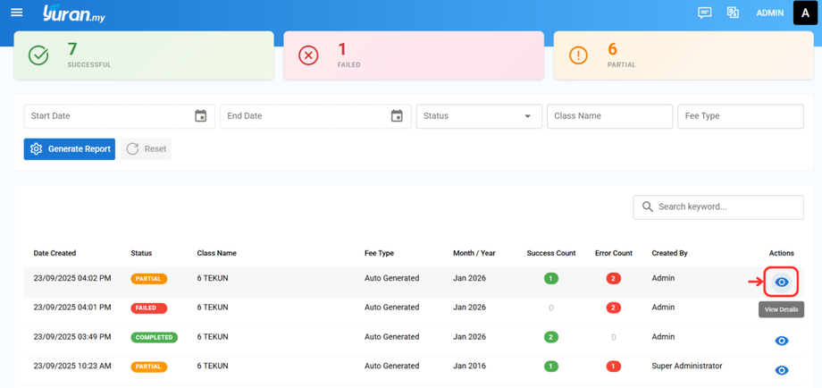Click the language translate icon in header
This screenshot has height=388, width=822.
pyautogui.click(x=733, y=13)
